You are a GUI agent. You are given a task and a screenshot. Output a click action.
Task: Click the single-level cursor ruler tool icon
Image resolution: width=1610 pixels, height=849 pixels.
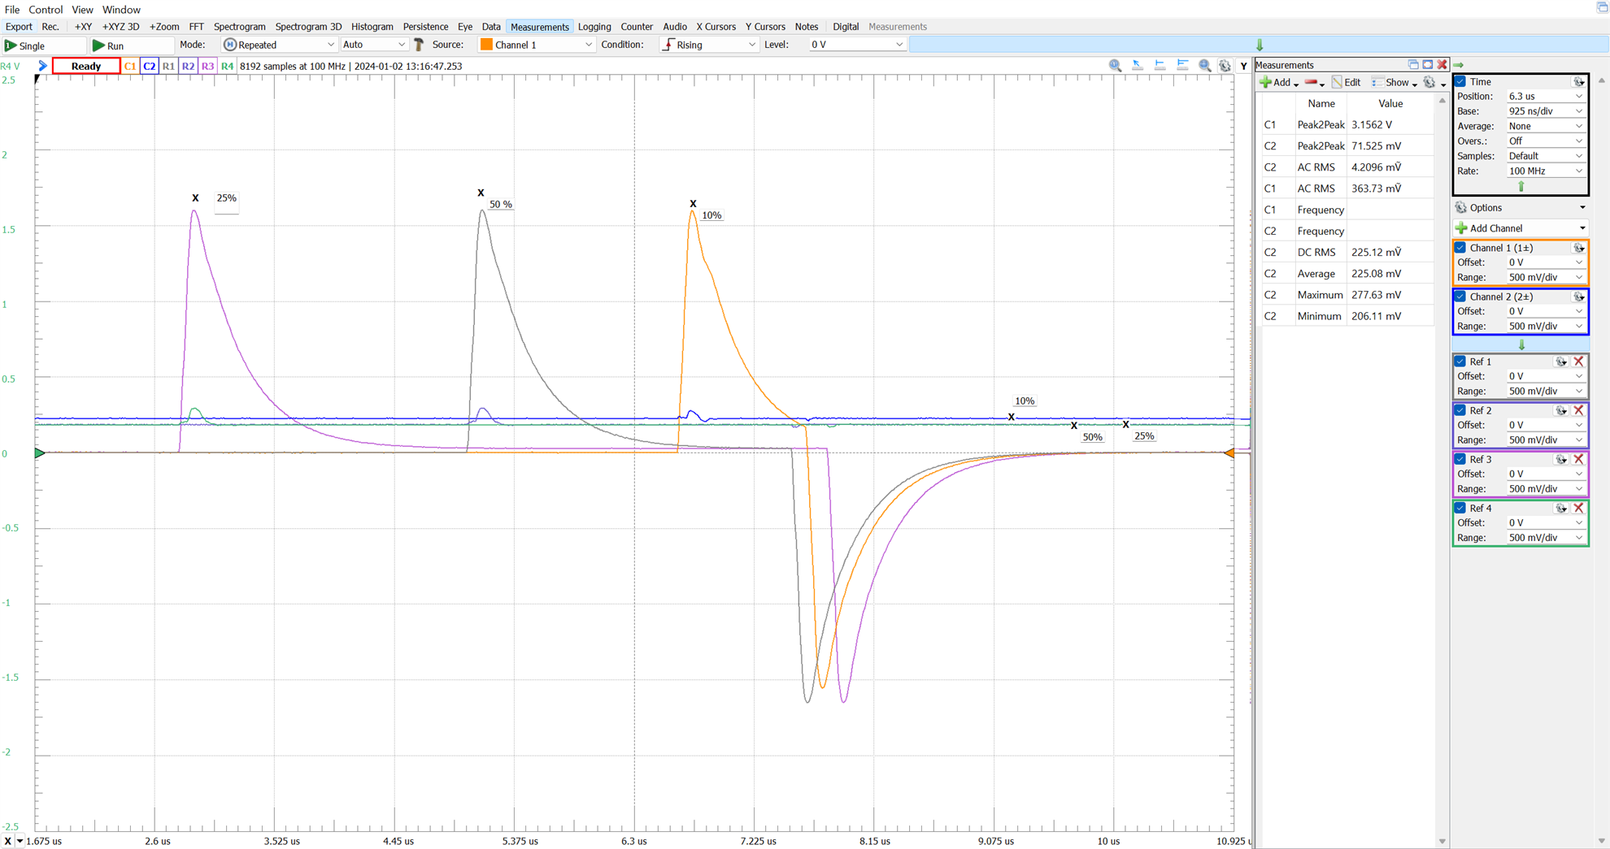click(x=1160, y=65)
